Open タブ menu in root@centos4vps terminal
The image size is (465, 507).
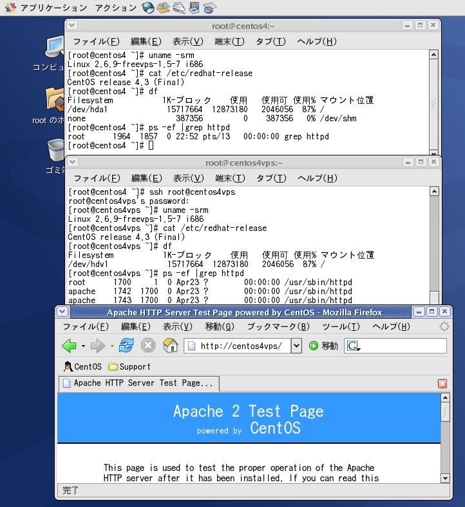point(271,178)
